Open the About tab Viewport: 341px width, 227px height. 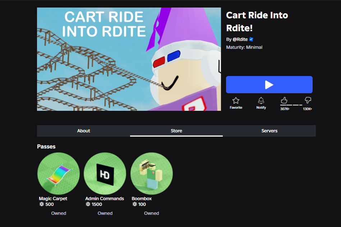coord(83,131)
